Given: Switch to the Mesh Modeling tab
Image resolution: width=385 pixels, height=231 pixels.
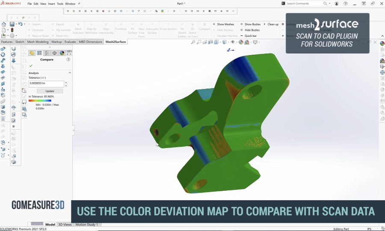Looking at the screenshot, I should click(x=38, y=42).
